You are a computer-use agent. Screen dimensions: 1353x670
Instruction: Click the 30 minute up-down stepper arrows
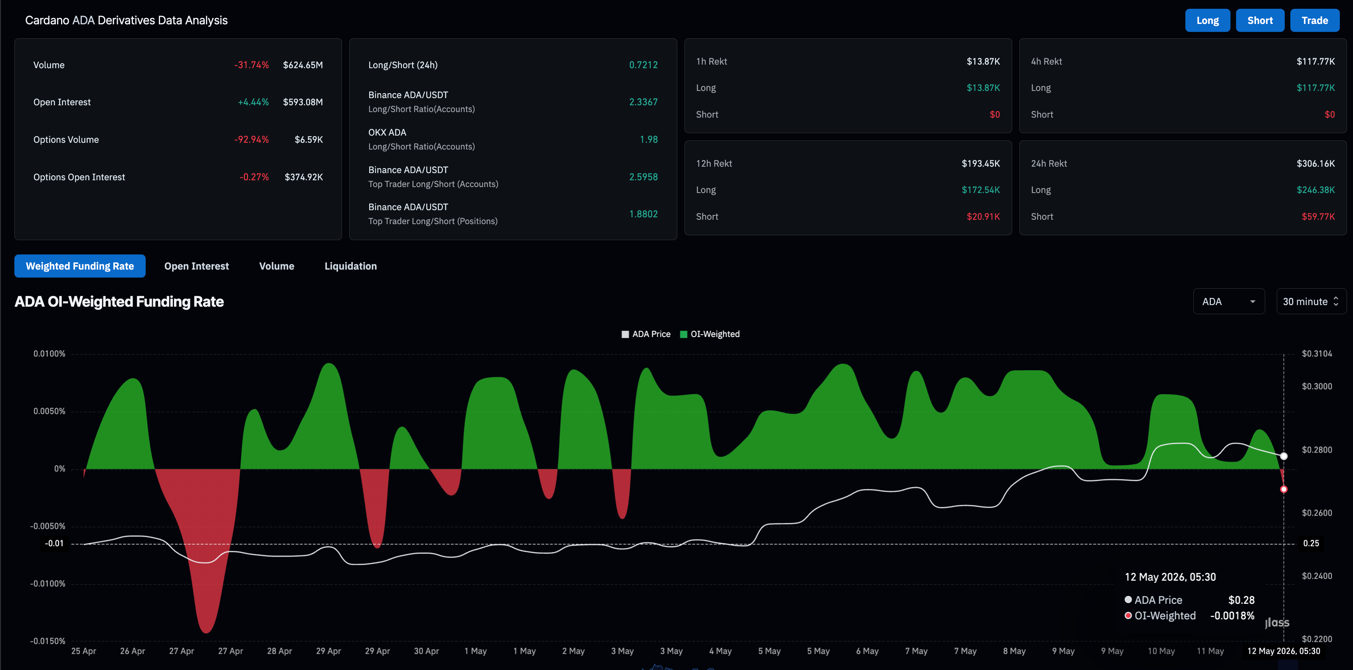click(1336, 301)
